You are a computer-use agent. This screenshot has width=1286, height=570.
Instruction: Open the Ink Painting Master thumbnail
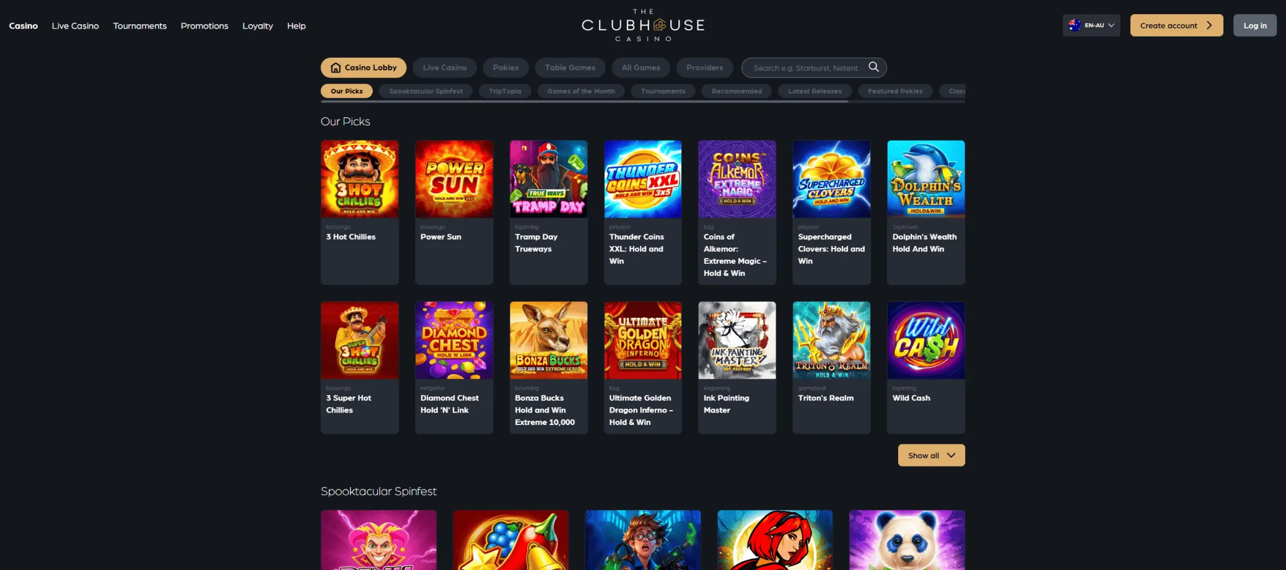(x=737, y=340)
